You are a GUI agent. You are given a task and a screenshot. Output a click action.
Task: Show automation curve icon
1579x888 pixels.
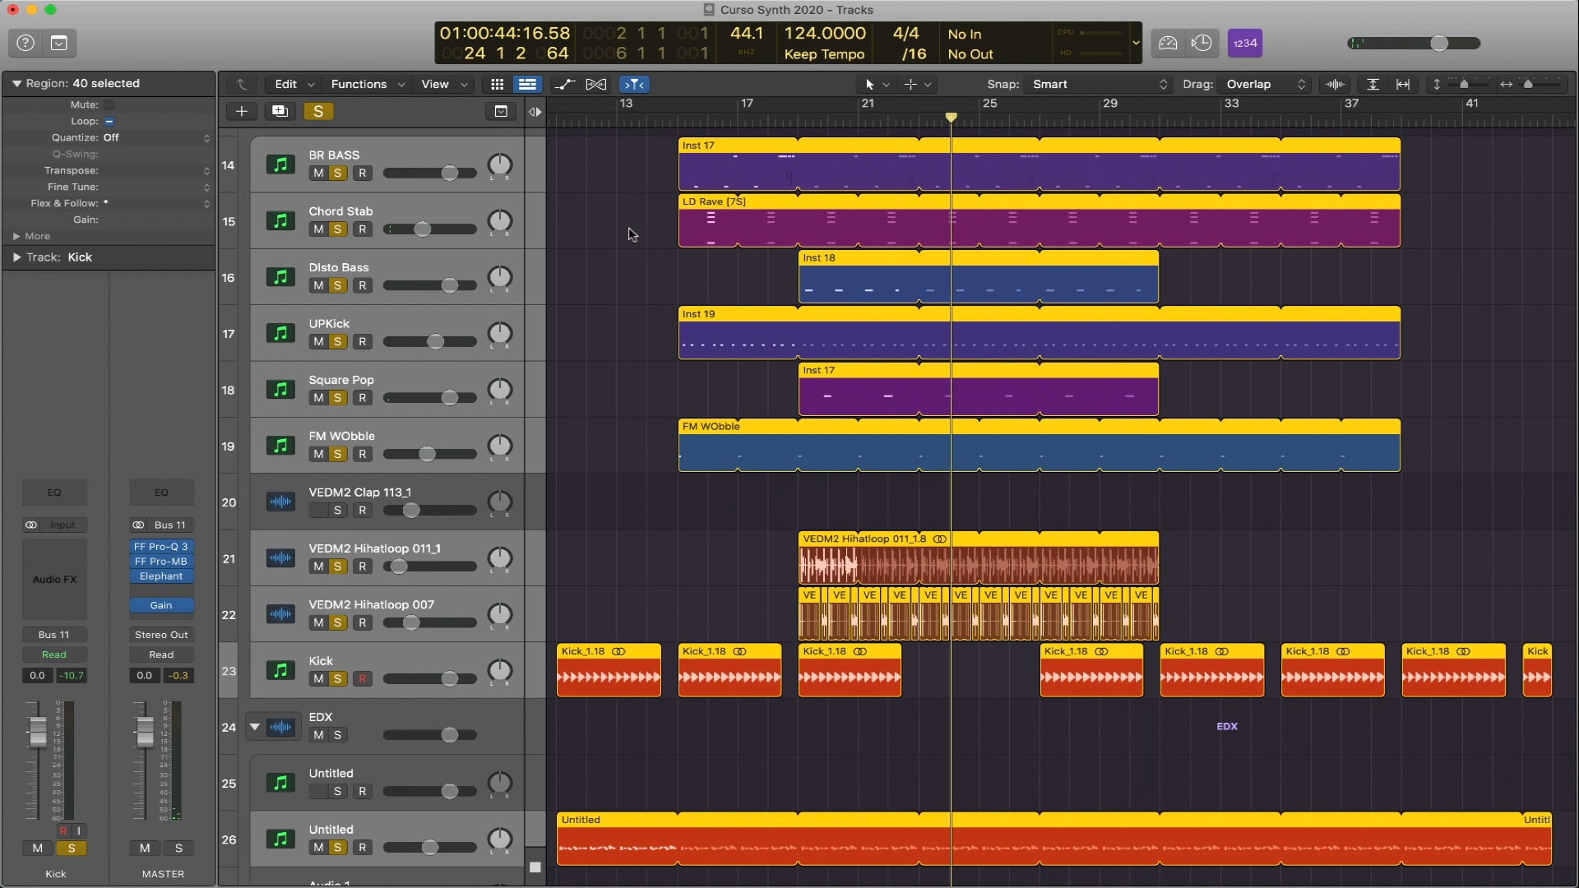pyautogui.click(x=565, y=84)
